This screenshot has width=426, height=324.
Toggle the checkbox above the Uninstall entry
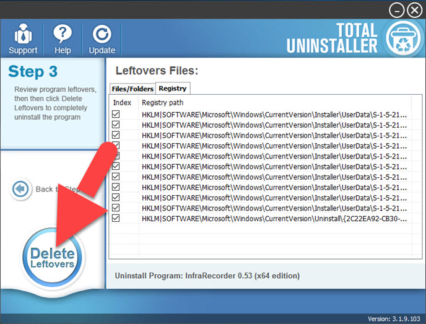pyautogui.click(x=116, y=208)
